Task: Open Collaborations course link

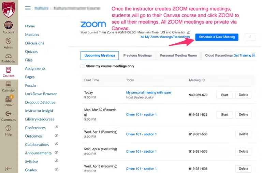Action: point(37,145)
